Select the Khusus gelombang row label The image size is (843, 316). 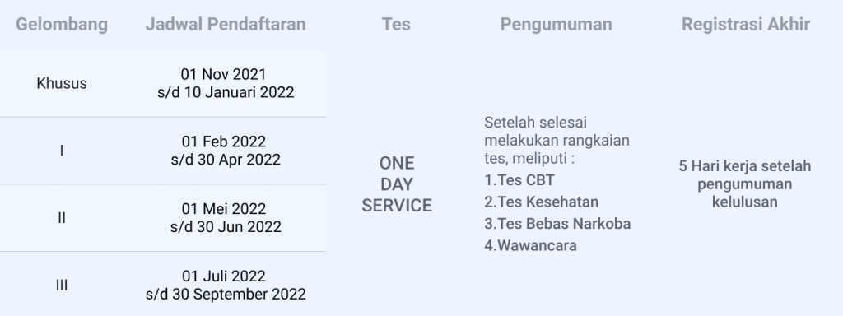click(x=61, y=83)
